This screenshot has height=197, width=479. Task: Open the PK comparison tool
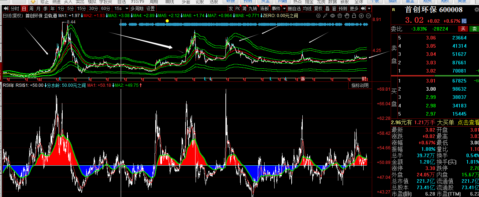pyautogui.click(x=238, y=8)
